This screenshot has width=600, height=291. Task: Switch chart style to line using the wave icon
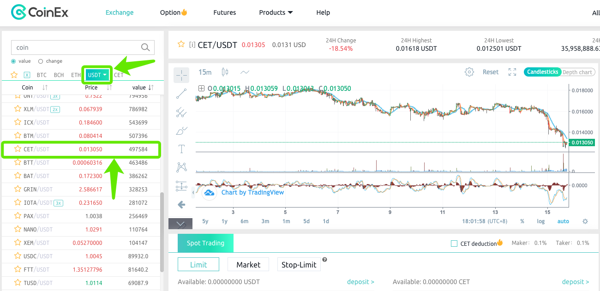[245, 72]
